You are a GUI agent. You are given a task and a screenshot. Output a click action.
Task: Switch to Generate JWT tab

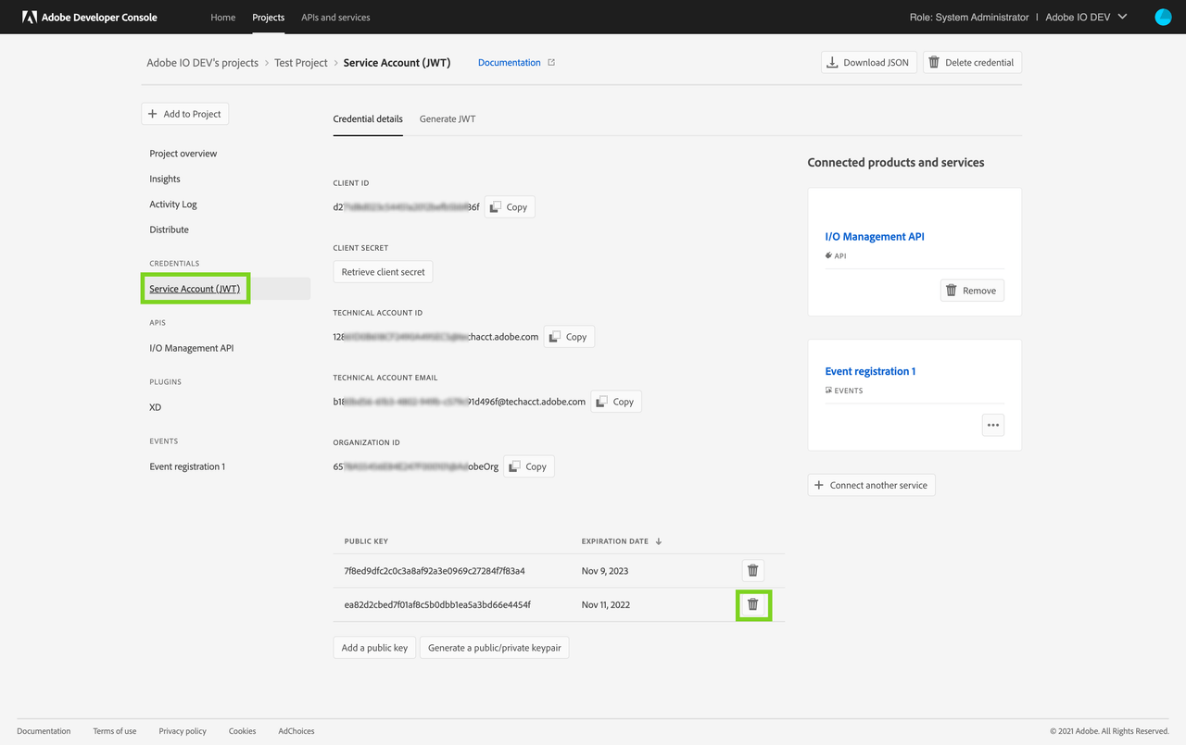(x=448, y=118)
